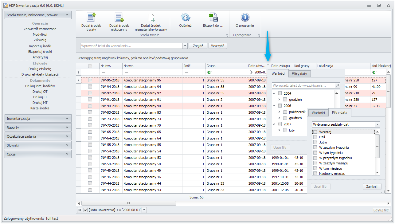Click the Edytuj filtr button
This screenshot has width=395, height=224.
click(382, 210)
